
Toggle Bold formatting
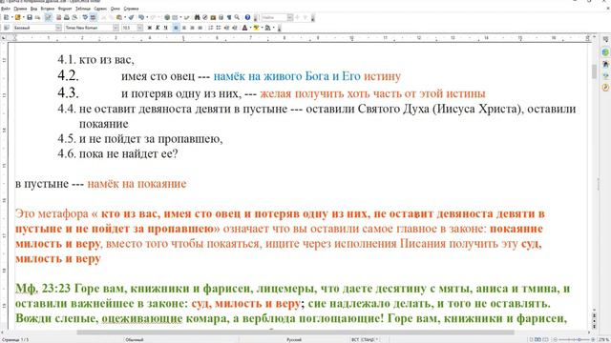pyautogui.click(x=150, y=28)
